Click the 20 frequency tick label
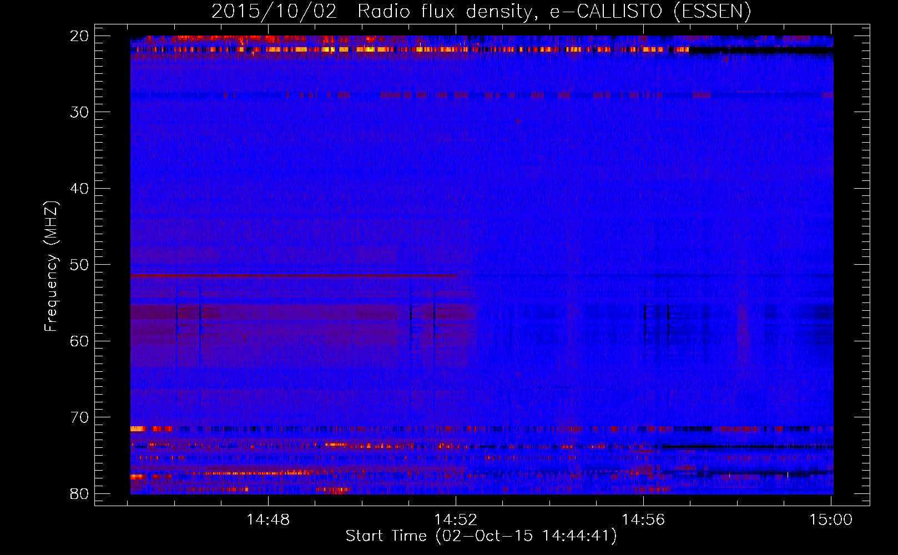 click(79, 36)
